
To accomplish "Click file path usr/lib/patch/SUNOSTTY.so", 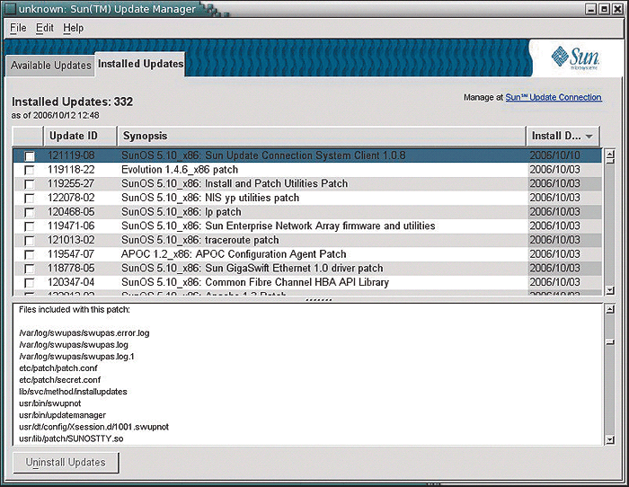I will [71, 438].
